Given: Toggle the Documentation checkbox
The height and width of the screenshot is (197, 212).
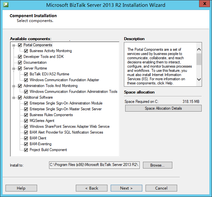Looking at the screenshot, I should pos(20,62).
